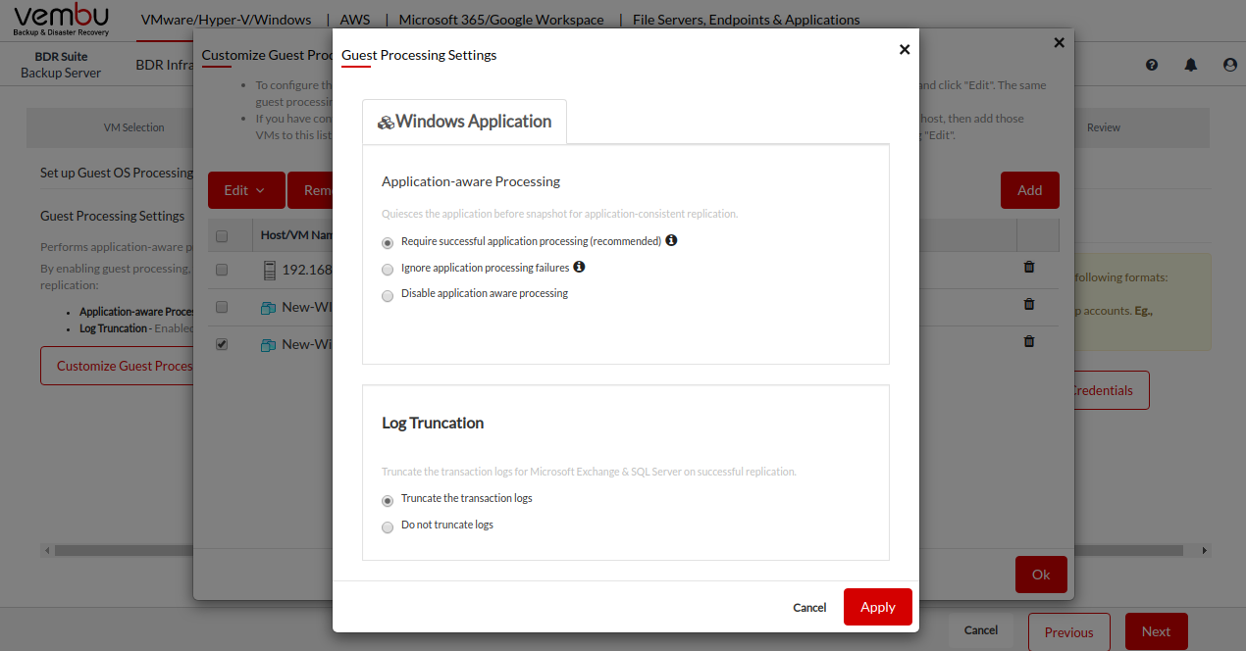Delete the last VM row using trash icon
Image resolution: width=1246 pixels, height=651 pixels.
click(x=1029, y=341)
